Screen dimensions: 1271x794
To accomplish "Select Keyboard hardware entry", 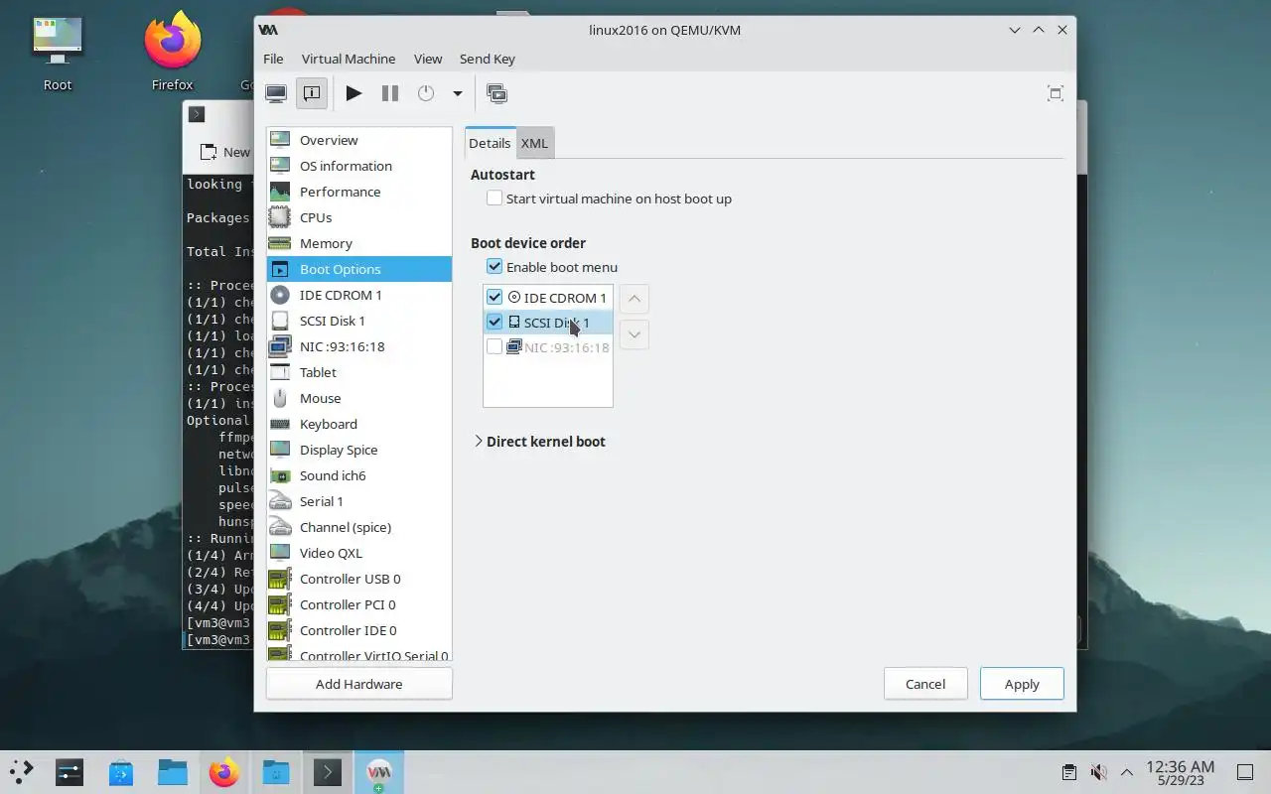I will coord(358,424).
